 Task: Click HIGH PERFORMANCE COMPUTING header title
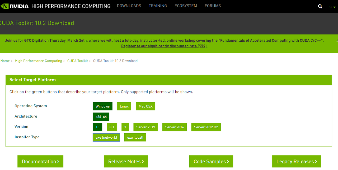(71, 6)
